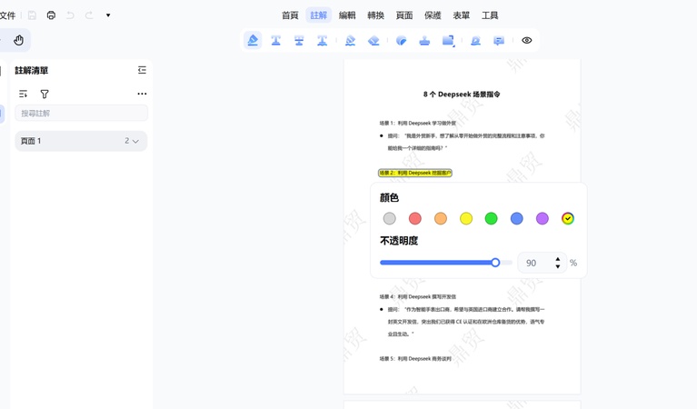This screenshot has height=409, width=697.
Task: Click the save icon
Action: 32,15
